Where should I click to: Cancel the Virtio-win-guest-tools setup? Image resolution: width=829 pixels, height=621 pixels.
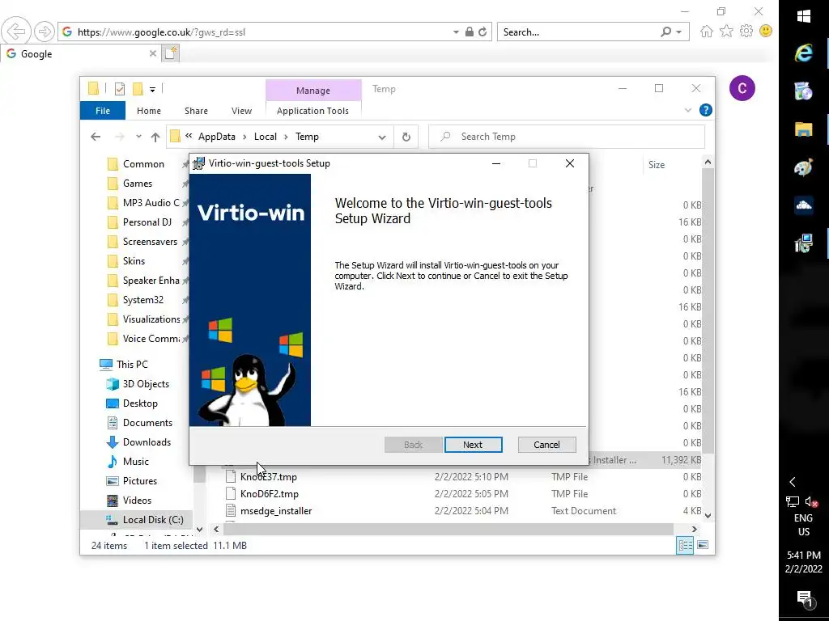pyautogui.click(x=546, y=445)
